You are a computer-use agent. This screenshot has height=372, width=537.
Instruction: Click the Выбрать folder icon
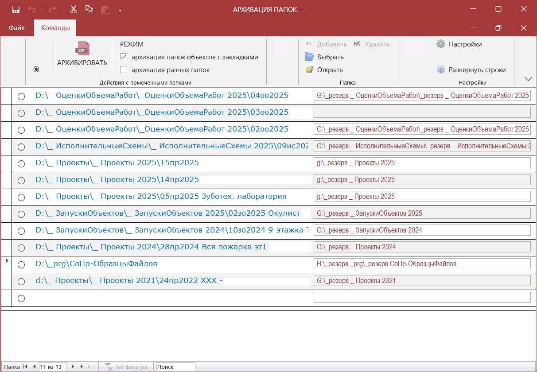(309, 57)
